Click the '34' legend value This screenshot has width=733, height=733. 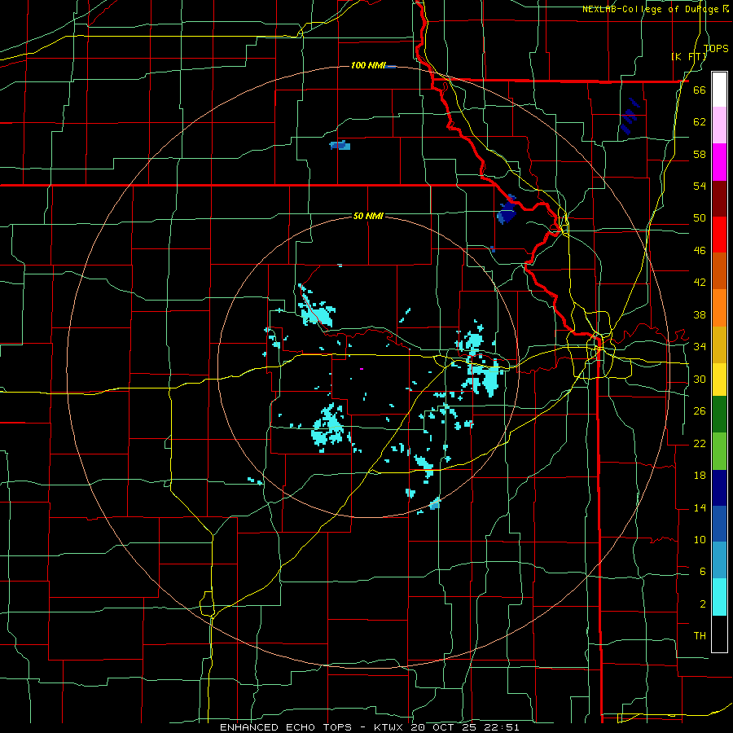(700, 347)
